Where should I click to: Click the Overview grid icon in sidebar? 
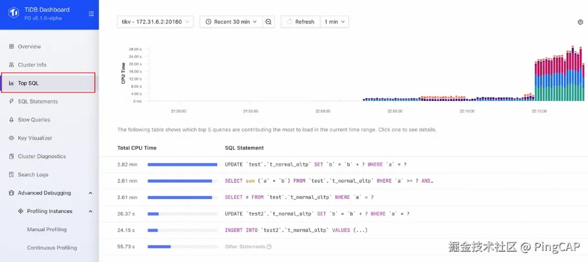point(11,47)
